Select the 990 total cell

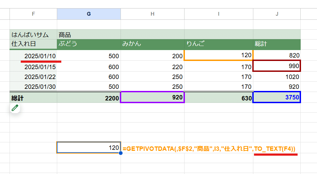click(277, 66)
